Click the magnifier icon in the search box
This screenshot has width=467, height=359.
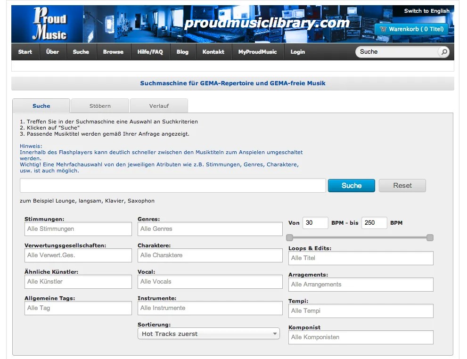point(443,52)
